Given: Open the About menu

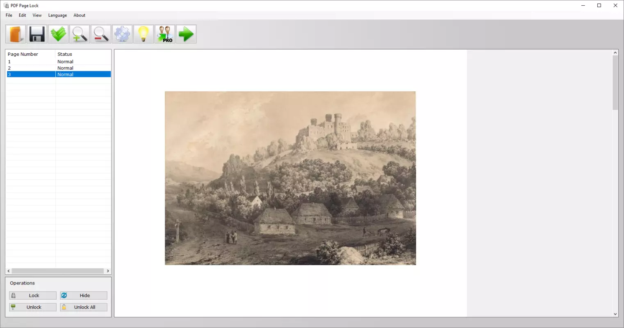Looking at the screenshot, I should point(80,15).
